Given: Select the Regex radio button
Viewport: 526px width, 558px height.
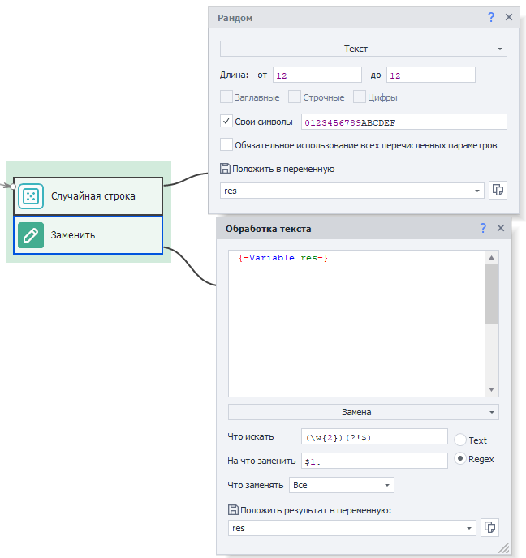Looking at the screenshot, I should [460, 459].
